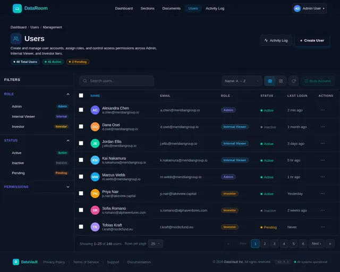
Task: Open actions menu for Alexandra Chen
Action: pos(322,110)
